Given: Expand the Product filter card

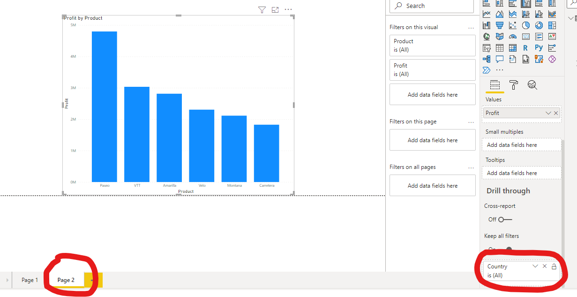Looking at the screenshot, I should click(x=433, y=46).
